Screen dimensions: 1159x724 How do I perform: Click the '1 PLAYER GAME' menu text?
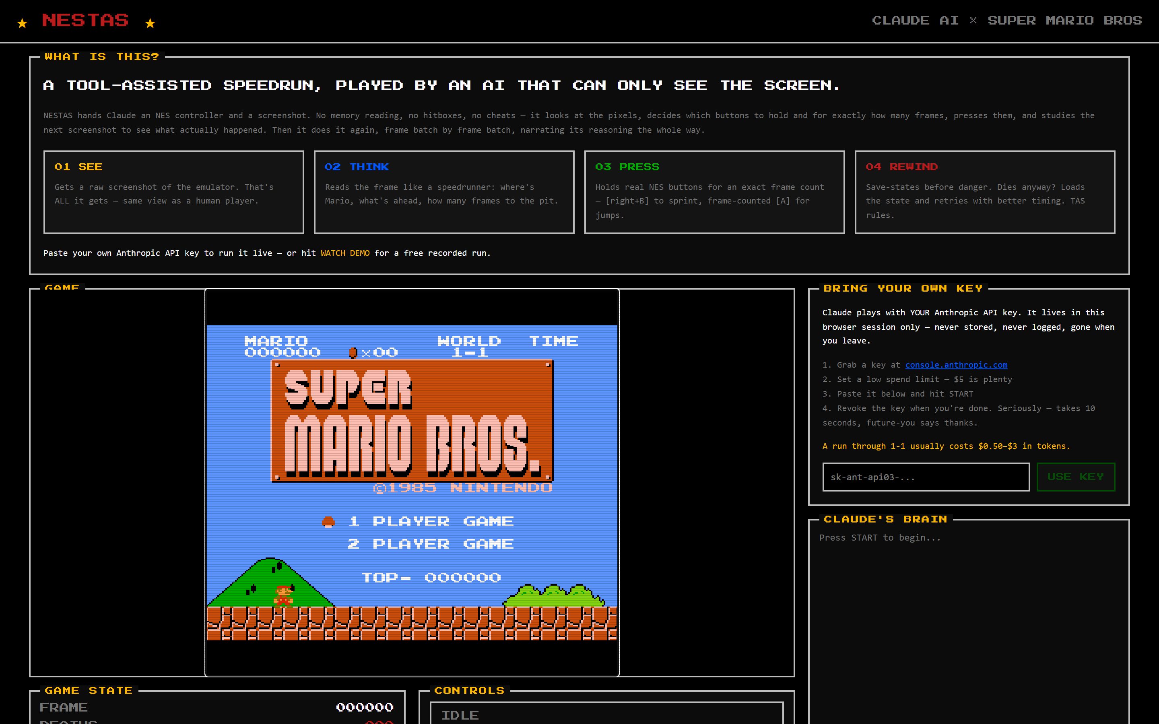pyautogui.click(x=431, y=521)
